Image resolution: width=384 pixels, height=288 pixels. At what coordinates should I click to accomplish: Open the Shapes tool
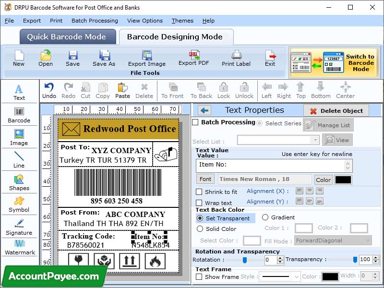coord(19,183)
